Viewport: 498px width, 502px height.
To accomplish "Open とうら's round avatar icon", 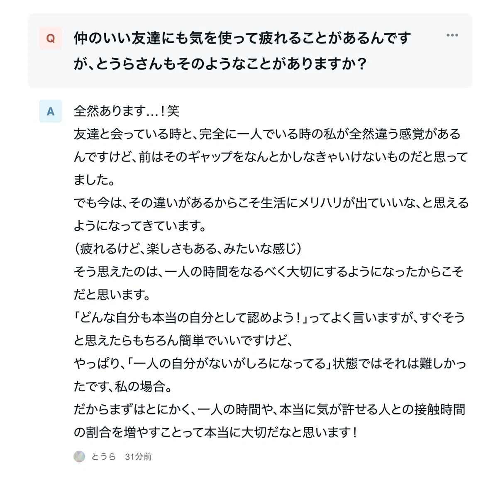I will point(79,456).
